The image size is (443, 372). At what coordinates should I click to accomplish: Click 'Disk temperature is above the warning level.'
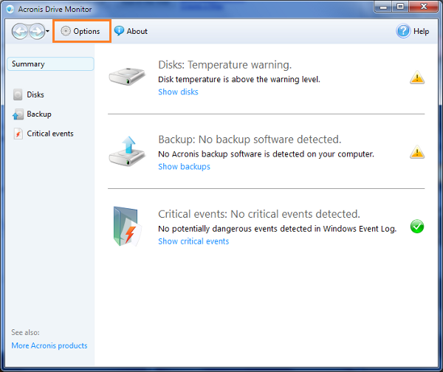tap(239, 80)
